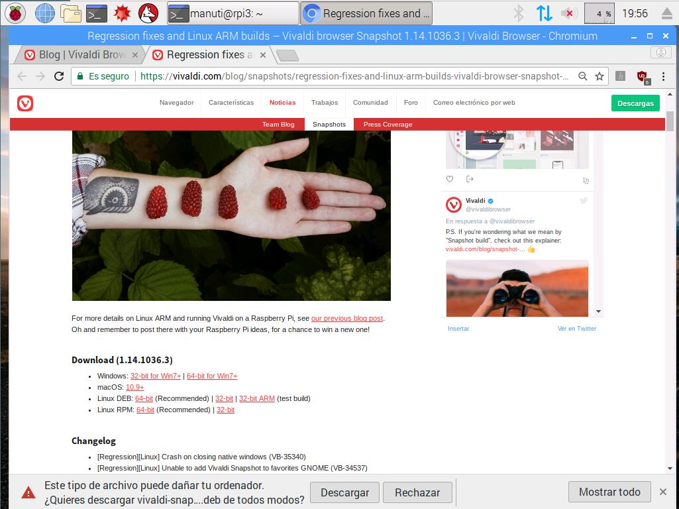
Task: Click the zoom magnifier in address bar
Action: 583,76
